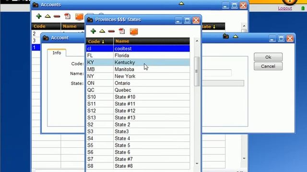Click the KY code cell
Image resolution: width=307 pixels, height=172 pixels.
point(99,63)
